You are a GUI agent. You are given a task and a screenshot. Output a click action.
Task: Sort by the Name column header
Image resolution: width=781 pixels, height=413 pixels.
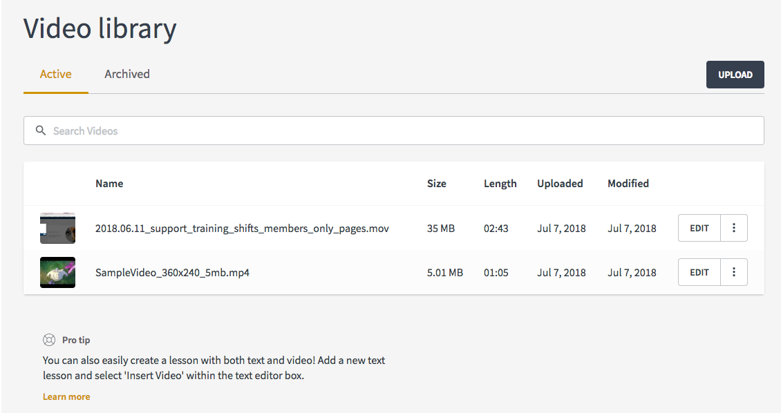(x=109, y=184)
